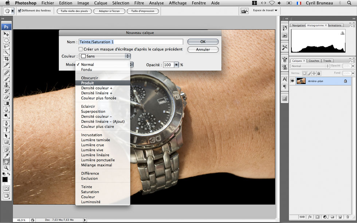This screenshot has height=223, width=357.
Task: Click the histogram warning triangle
Action: point(342,33)
